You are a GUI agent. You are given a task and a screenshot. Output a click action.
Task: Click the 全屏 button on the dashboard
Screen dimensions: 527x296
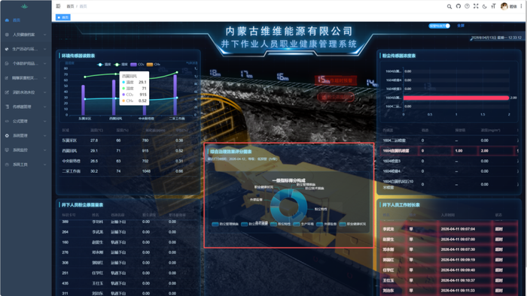point(461,26)
